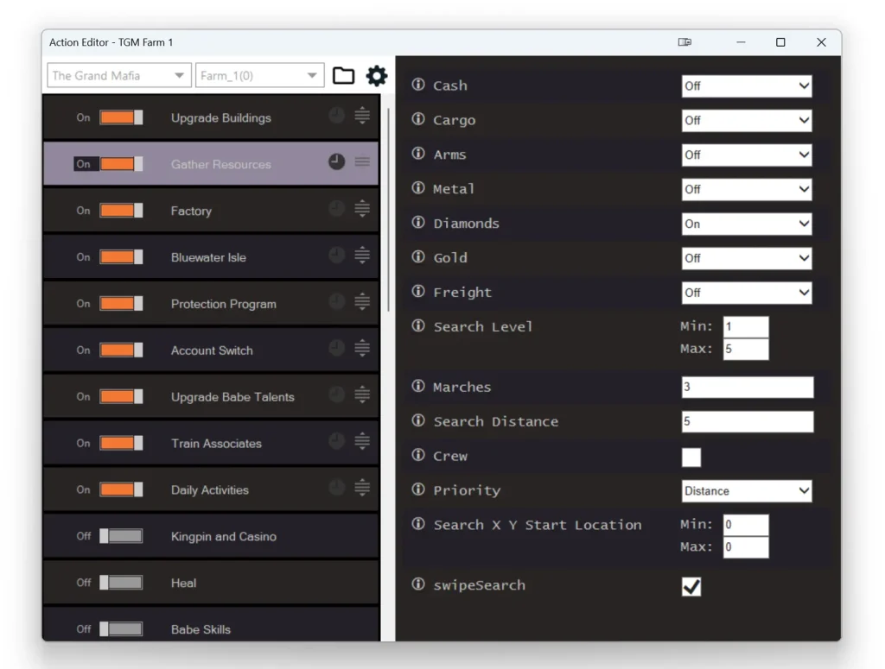Open the Gold dropdown
The image size is (885, 669).
(x=746, y=258)
